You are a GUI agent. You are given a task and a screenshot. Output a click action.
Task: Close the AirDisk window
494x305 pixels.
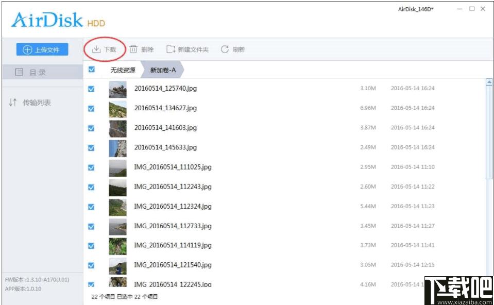(x=483, y=9)
